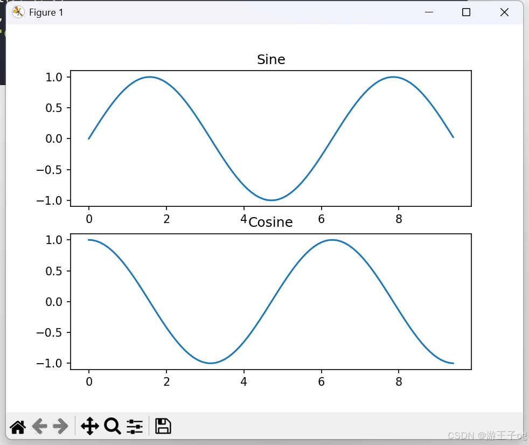Screen dimensions: 529x445
Task: Click x-axis label 6 under the Cosine plot
Action: [321, 381]
